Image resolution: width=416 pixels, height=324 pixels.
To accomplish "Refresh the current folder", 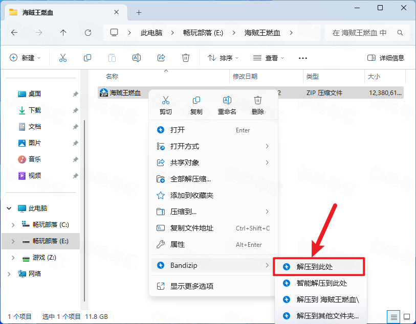I will [x=88, y=33].
